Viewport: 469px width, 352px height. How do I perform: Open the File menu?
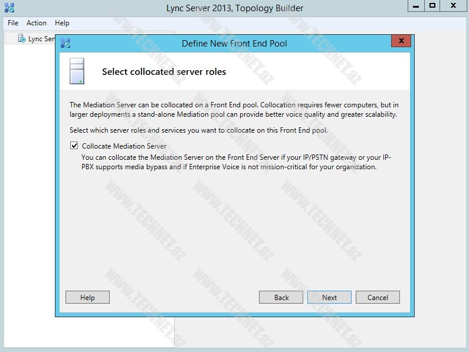coord(13,23)
